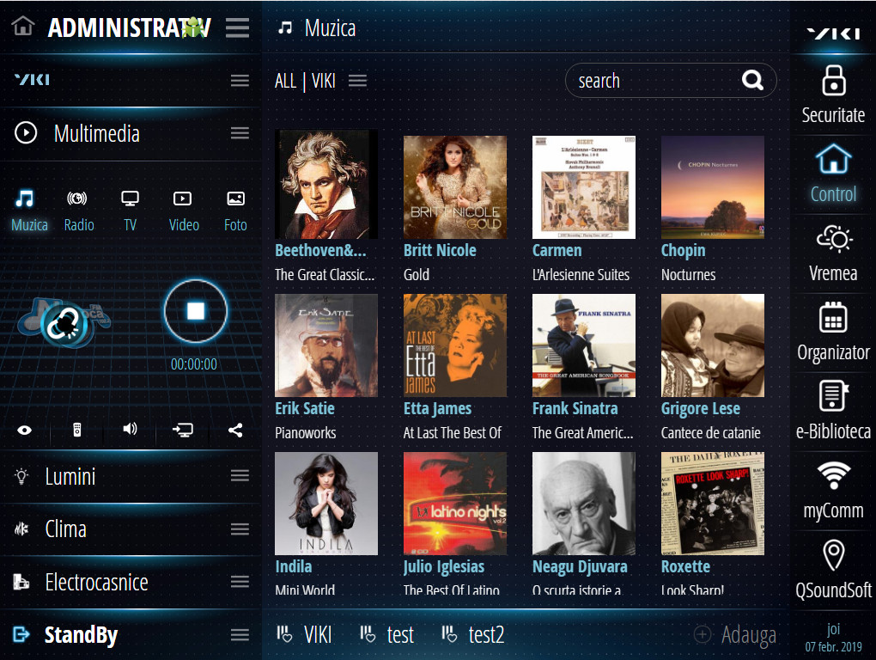Click the Adauga button to add playlist

(734, 634)
